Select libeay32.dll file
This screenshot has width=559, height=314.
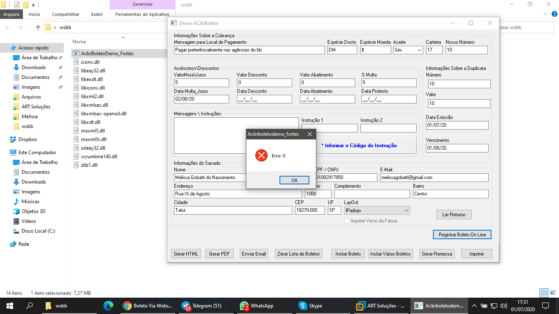[93, 71]
